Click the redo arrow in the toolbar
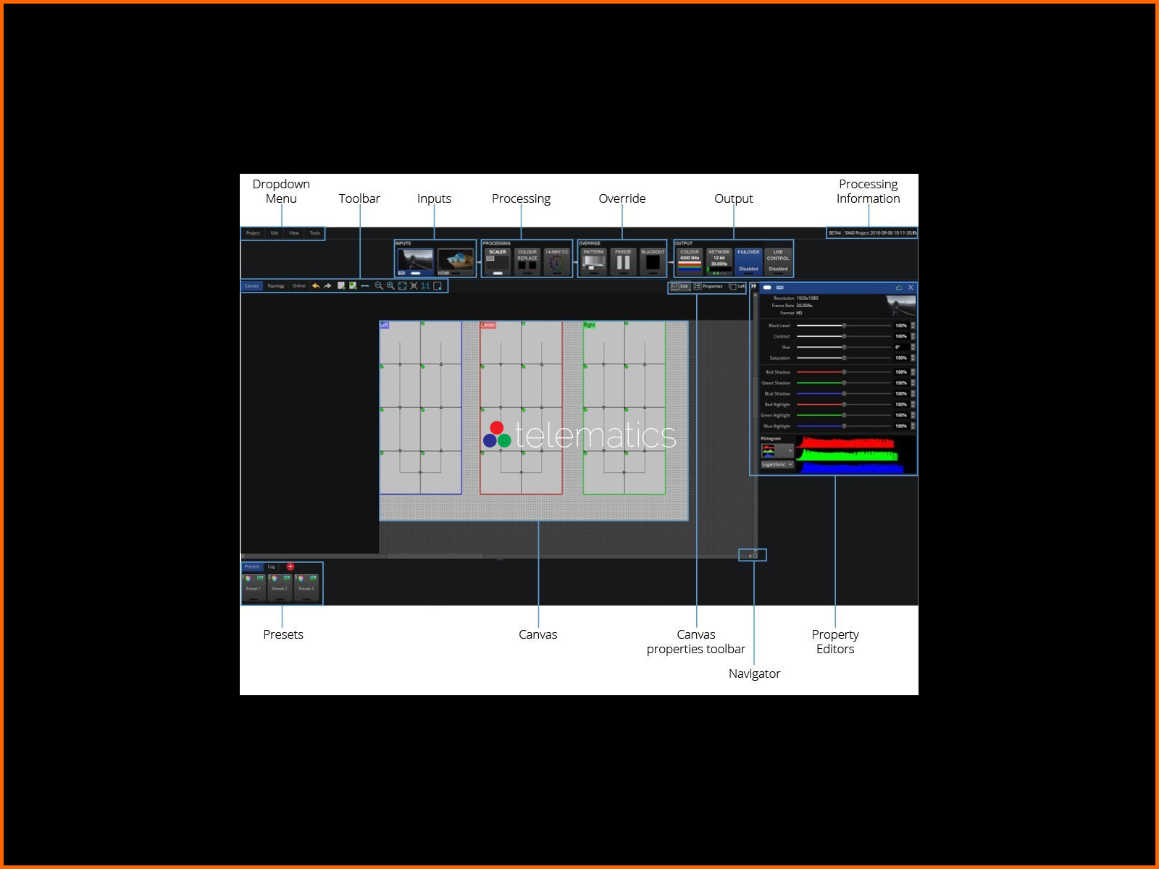 [327, 286]
